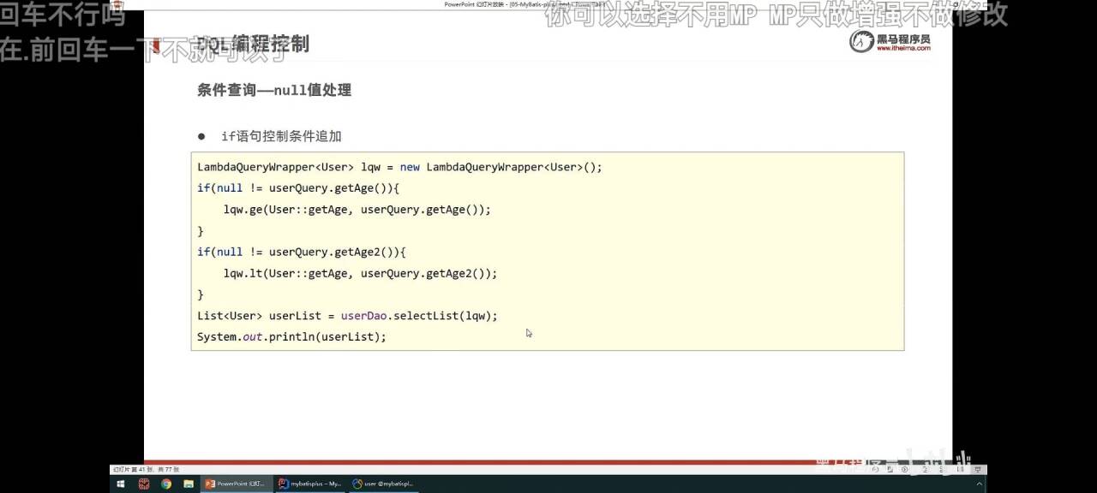Click the bullet text if语句控制条件追加
The width and height of the screenshot is (1097, 493).
pyautogui.click(x=281, y=136)
